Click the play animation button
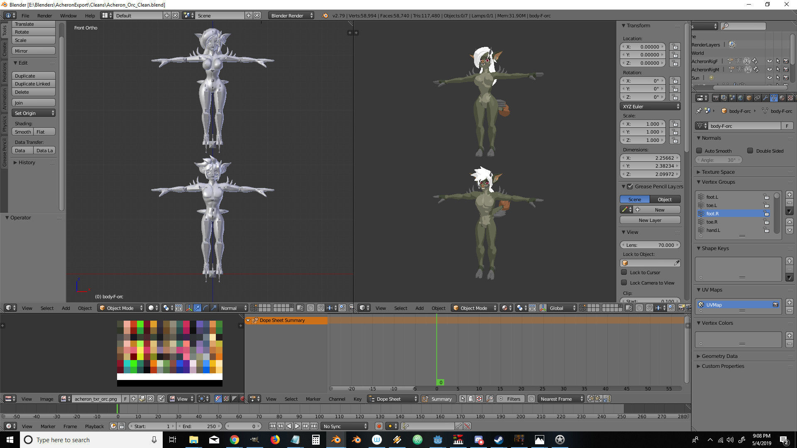This screenshot has width=797, height=448. click(x=297, y=426)
